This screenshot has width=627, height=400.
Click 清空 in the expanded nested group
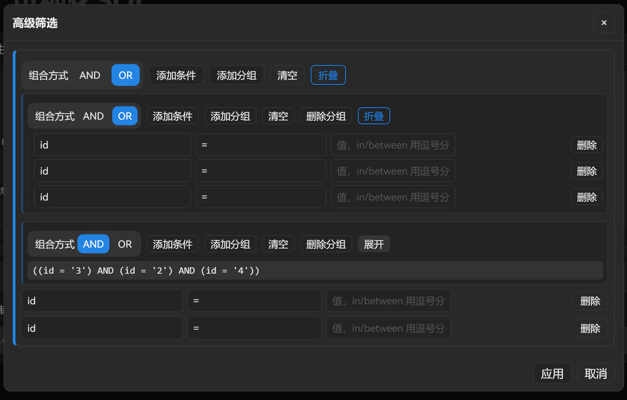point(278,116)
